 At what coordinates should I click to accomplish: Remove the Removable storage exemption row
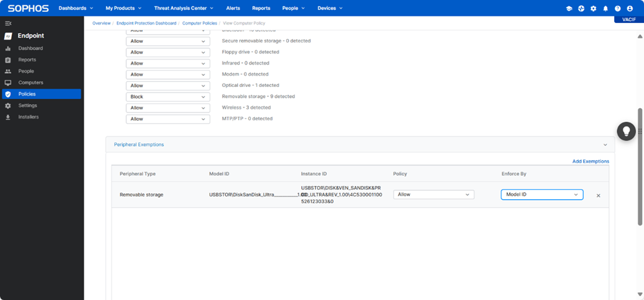[598, 195]
